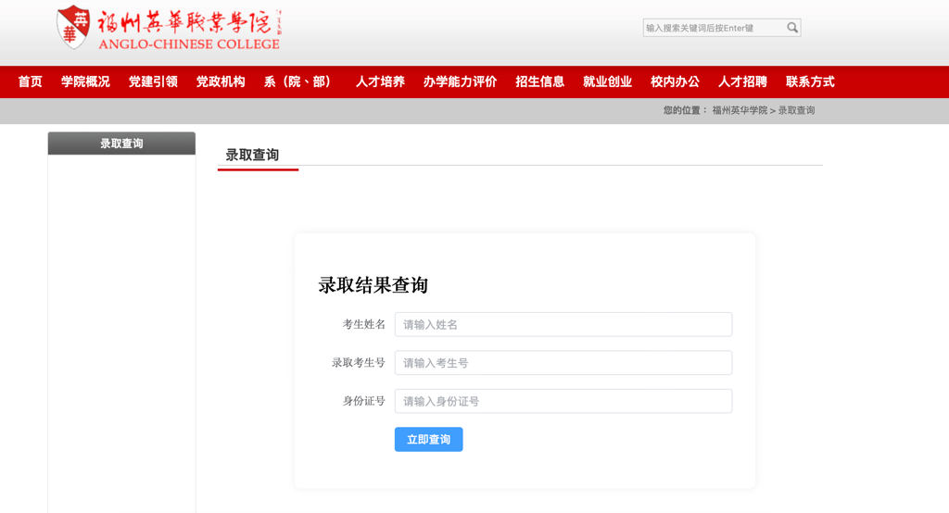Go to 招生信息 page
949x513 pixels.
coord(539,81)
